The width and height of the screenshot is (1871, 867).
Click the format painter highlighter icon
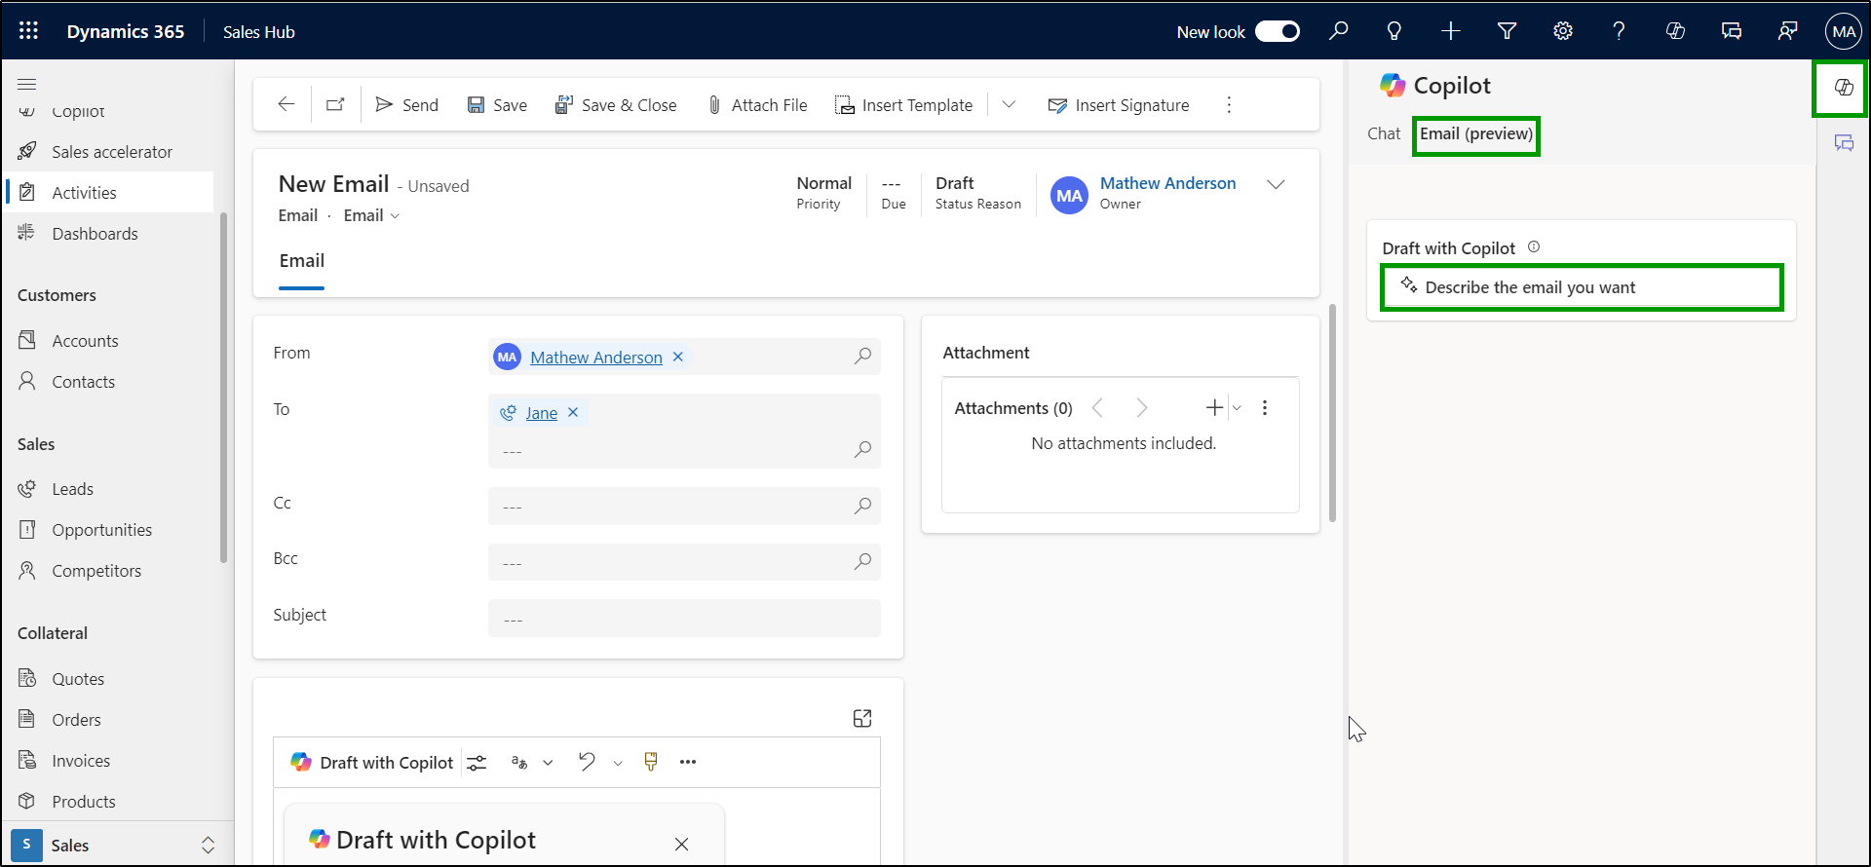coord(651,762)
